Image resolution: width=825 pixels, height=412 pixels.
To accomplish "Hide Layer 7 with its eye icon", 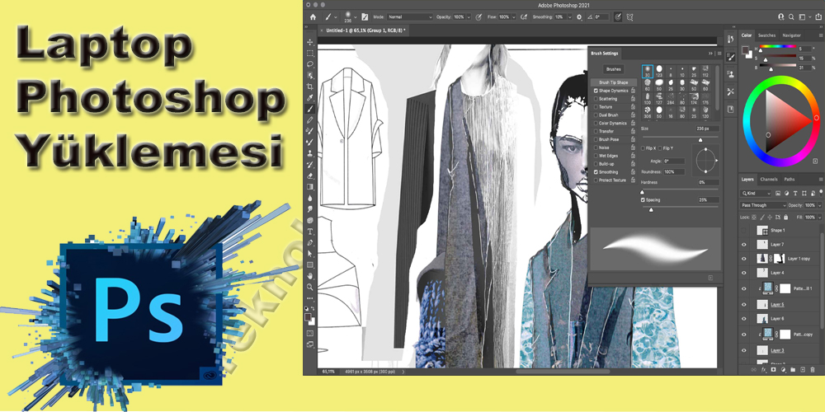I will coord(744,245).
